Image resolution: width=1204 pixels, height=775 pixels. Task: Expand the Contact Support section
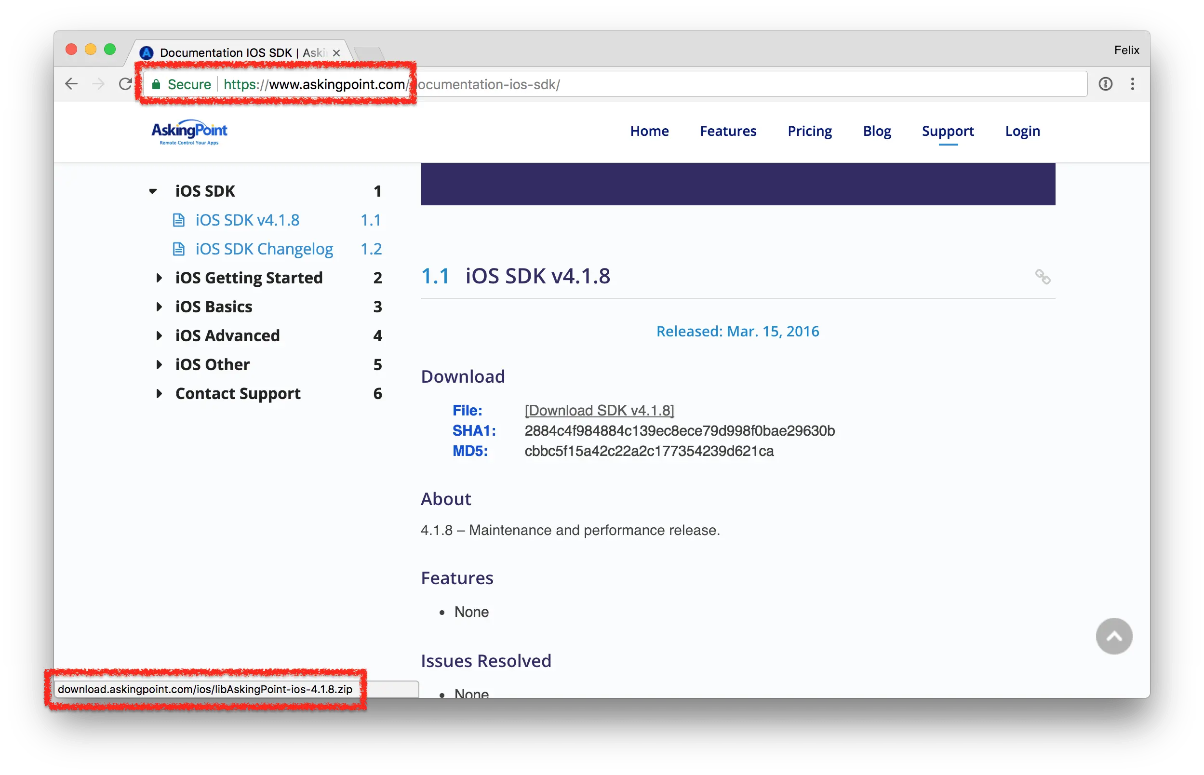coord(159,394)
